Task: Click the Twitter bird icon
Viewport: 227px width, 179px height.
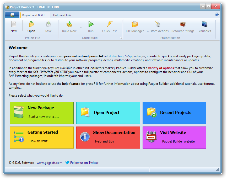Action: [x=67, y=162]
